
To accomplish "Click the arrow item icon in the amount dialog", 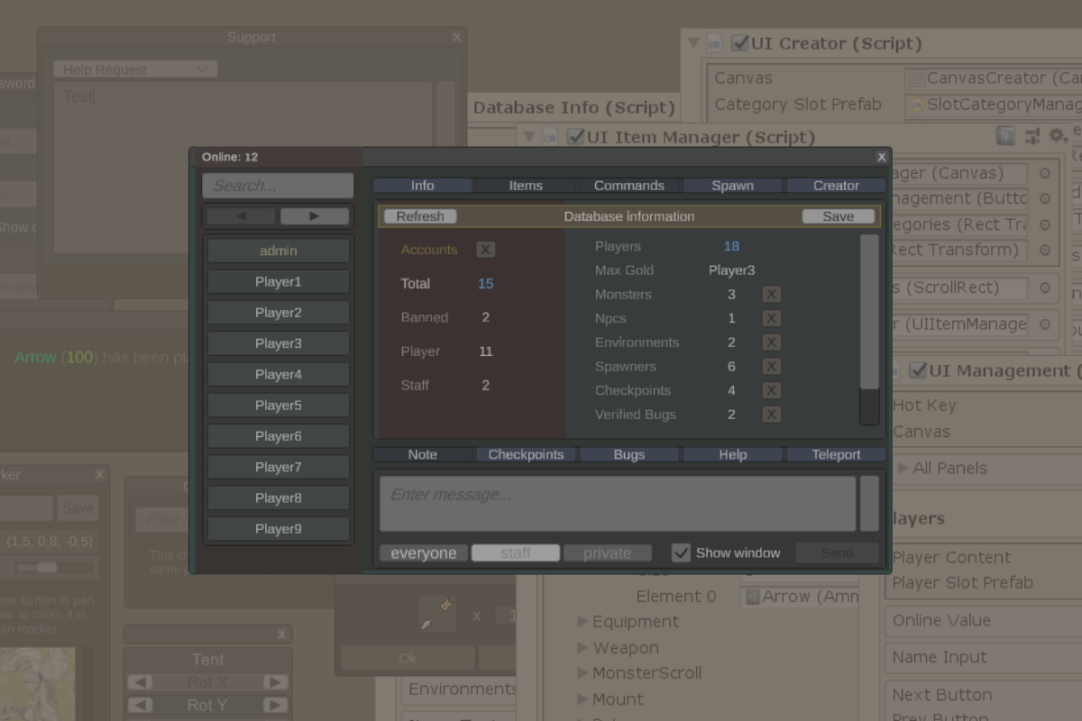I will pyautogui.click(x=437, y=615).
